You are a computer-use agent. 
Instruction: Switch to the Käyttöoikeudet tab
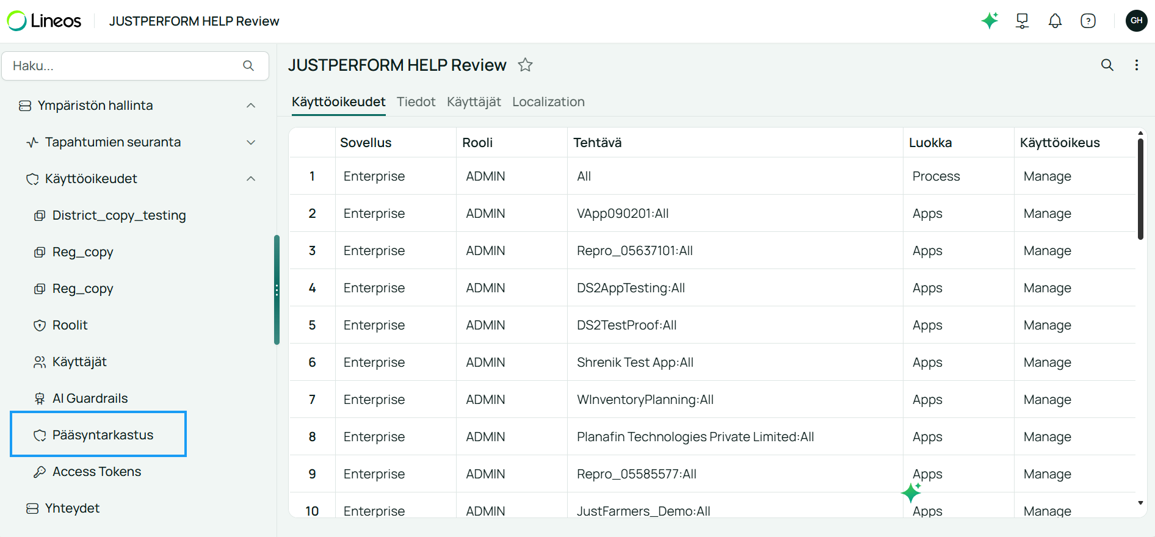pyautogui.click(x=339, y=102)
